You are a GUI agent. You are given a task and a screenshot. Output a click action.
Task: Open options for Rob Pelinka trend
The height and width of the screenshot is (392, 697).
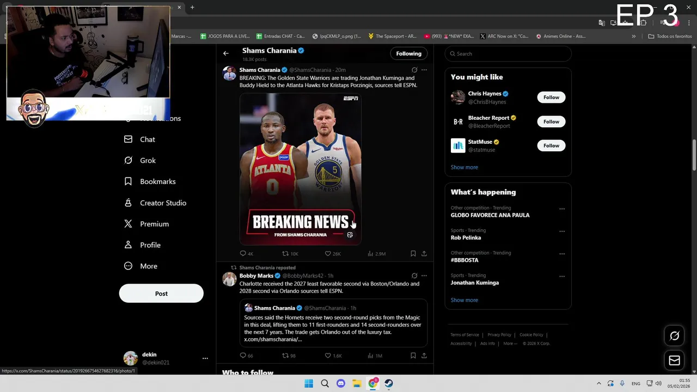562,231
